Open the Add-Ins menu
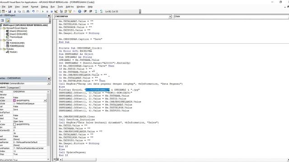Screen dimensions: 289x162 click(x=70, y=7)
